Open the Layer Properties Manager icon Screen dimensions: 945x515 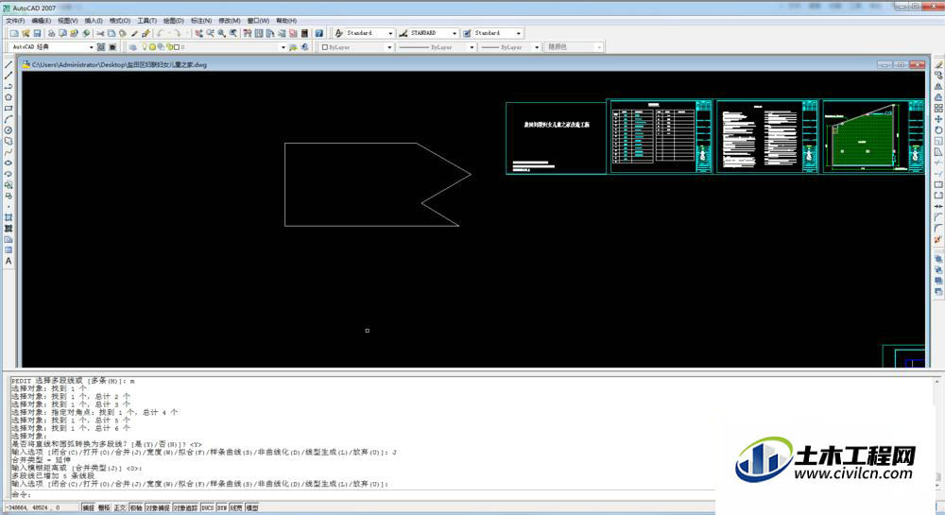133,47
